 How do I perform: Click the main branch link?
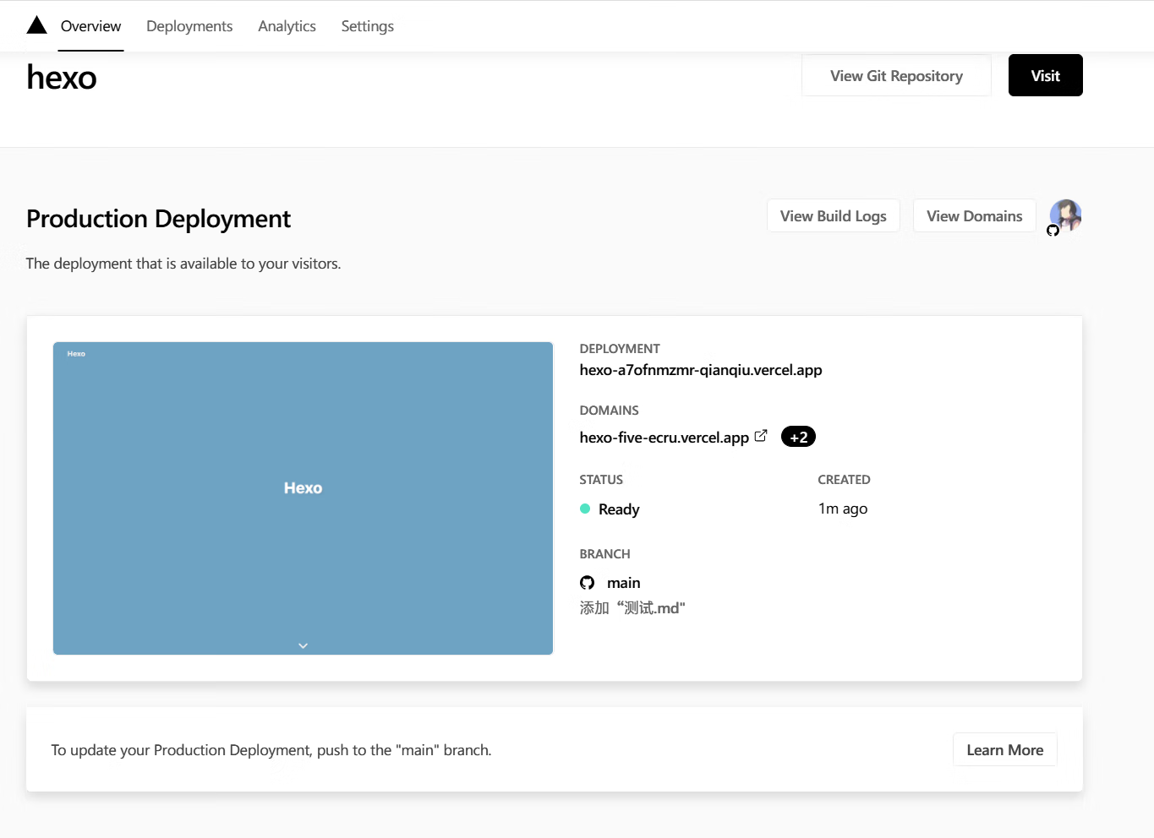click(623, 583)
